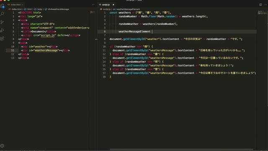Open the Explorer view in the activity bar

pyautogui.click(x=3, y=6)
